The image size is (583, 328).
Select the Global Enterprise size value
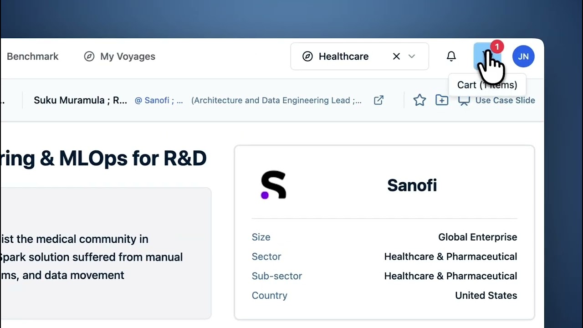tap(477, 237)
